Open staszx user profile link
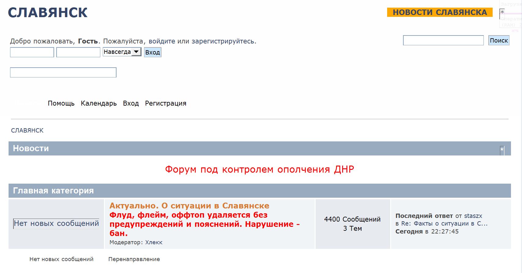This screenshot has width=522, height=273. click(x=473, y=216)
